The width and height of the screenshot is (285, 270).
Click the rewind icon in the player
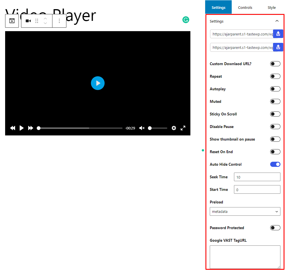point(13,128)
